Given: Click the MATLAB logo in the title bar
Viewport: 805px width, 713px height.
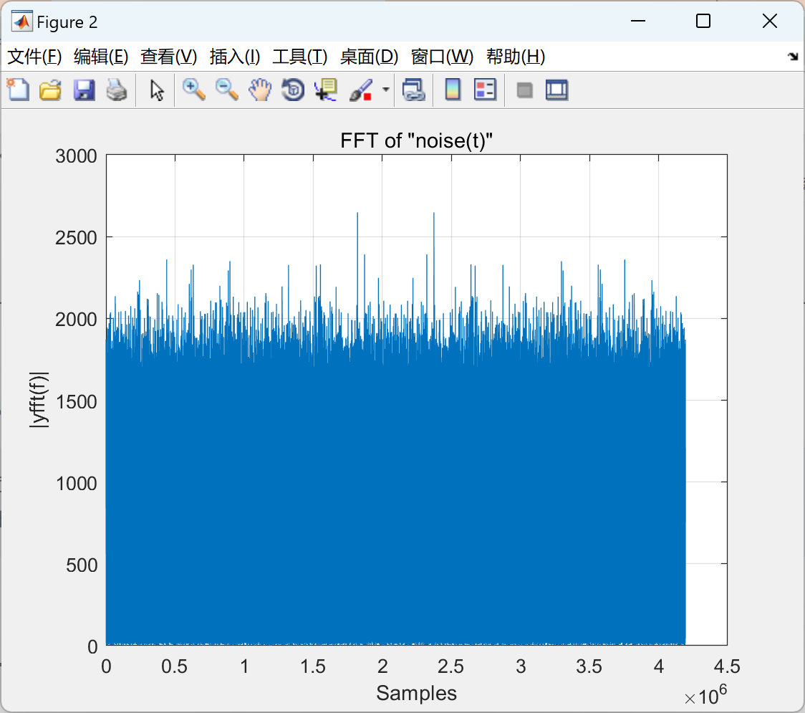Looking at the screenshot, I should tap(22, 21).
